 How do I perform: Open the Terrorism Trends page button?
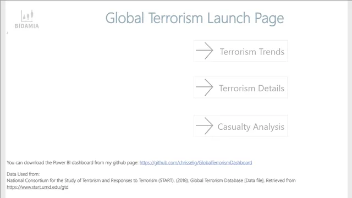coord(240,51)
